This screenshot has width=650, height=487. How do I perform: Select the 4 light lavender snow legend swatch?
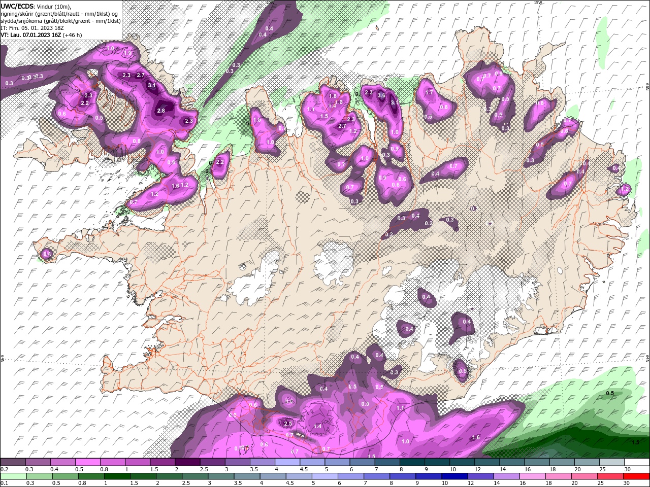tap(287, 463)
